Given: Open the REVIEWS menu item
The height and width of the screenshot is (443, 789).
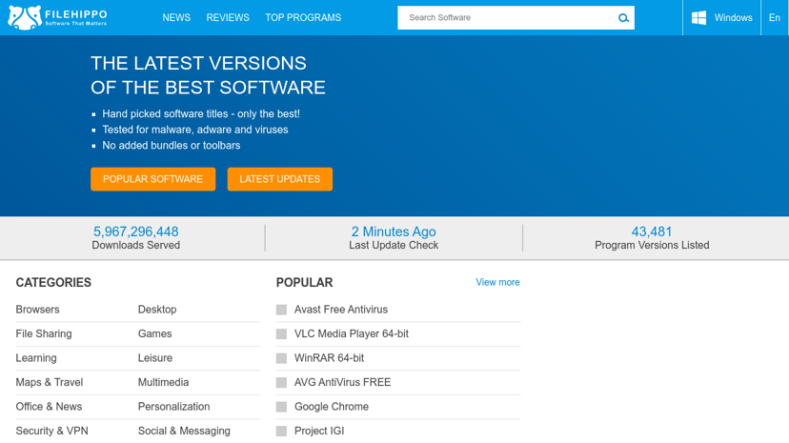Looking at the screenshot, I should point(228,17).
